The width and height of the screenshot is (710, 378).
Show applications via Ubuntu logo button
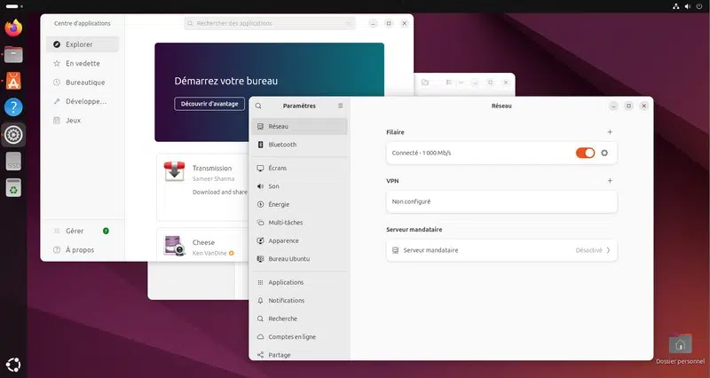coord(13,365)
